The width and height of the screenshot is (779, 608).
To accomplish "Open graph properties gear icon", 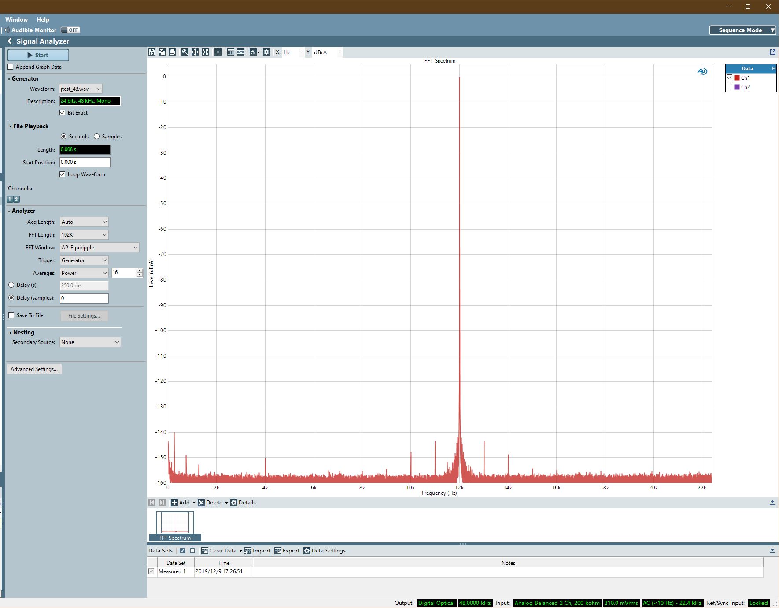I will pos(266,52).
